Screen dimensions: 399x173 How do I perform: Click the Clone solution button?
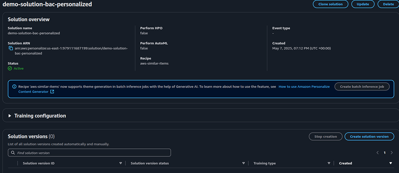(330, 4)
